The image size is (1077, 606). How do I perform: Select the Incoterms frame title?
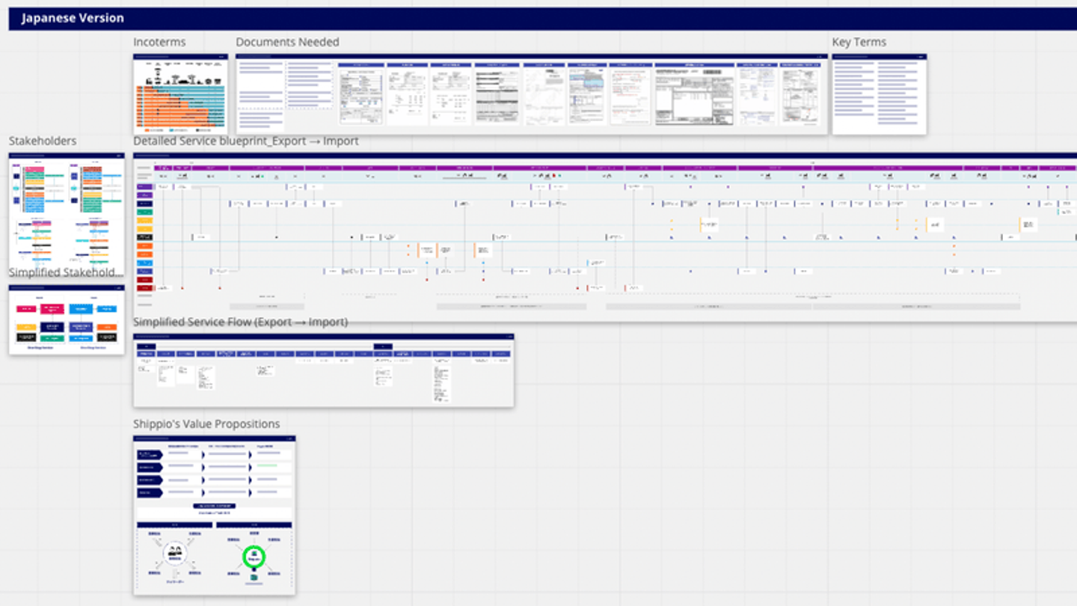coord(159,43)
